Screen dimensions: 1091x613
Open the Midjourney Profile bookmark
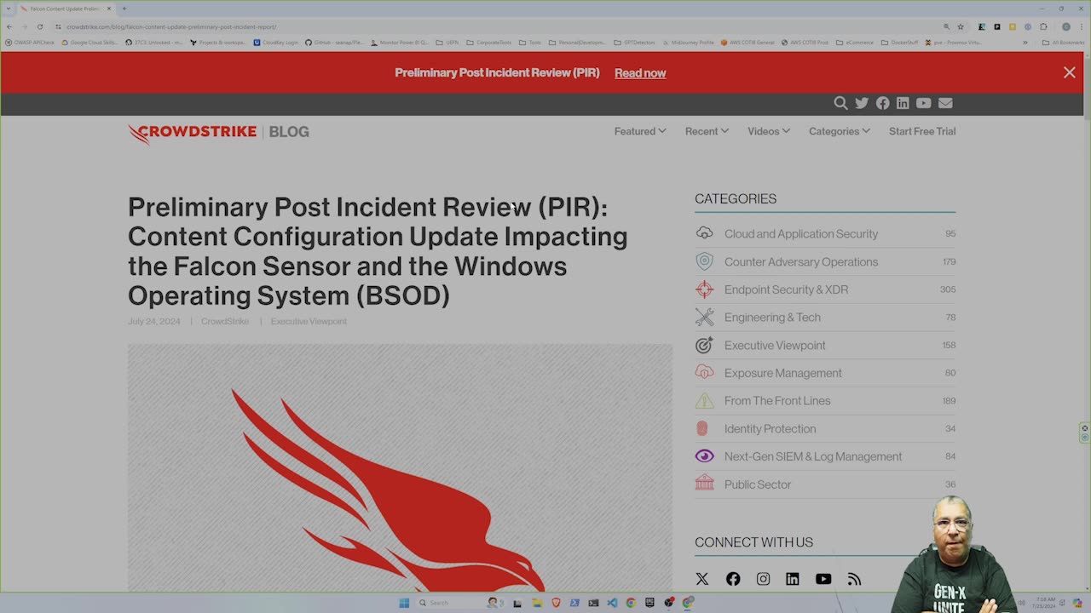click(x=688, y=42)
